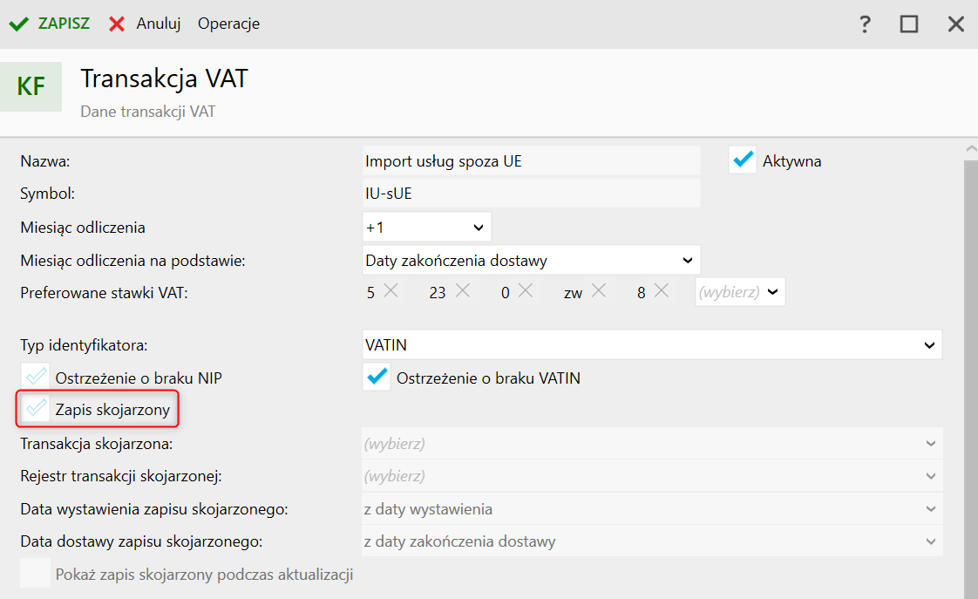Toggle the Aktywna checkbox

pos(743,160)
